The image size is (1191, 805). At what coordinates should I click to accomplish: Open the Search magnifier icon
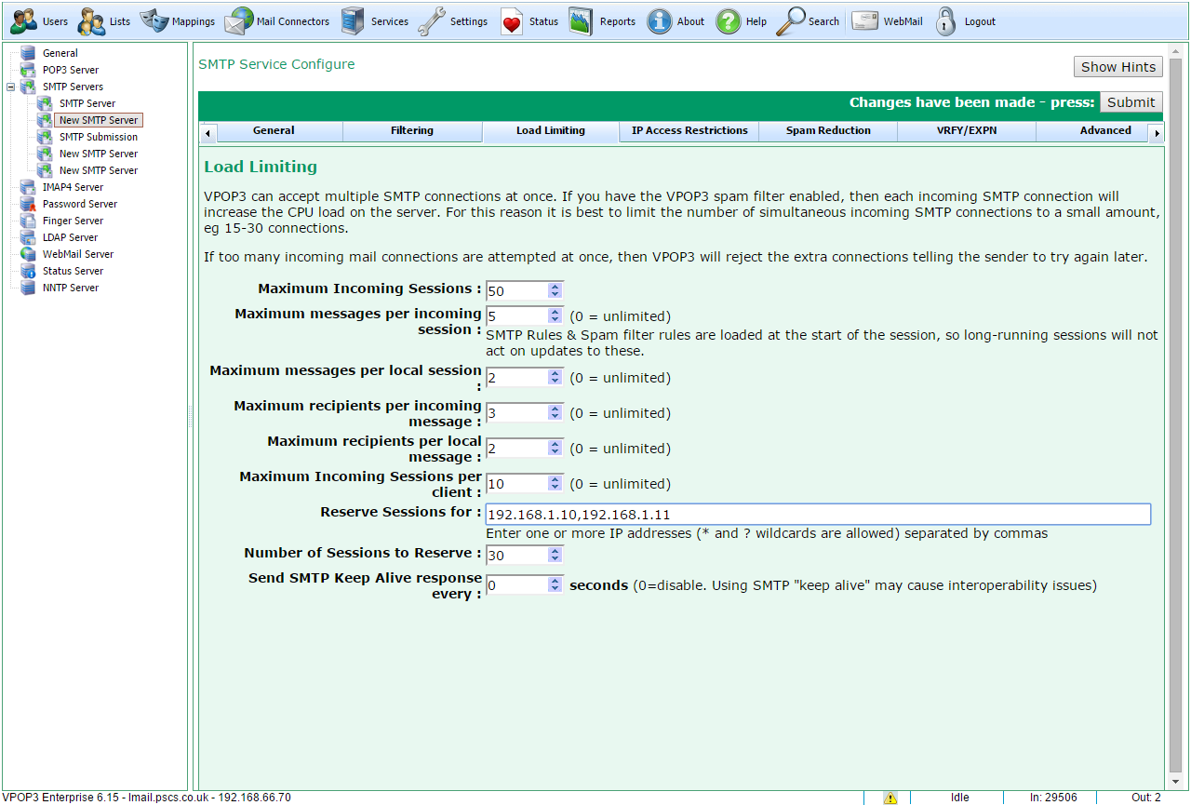(790, 20)
